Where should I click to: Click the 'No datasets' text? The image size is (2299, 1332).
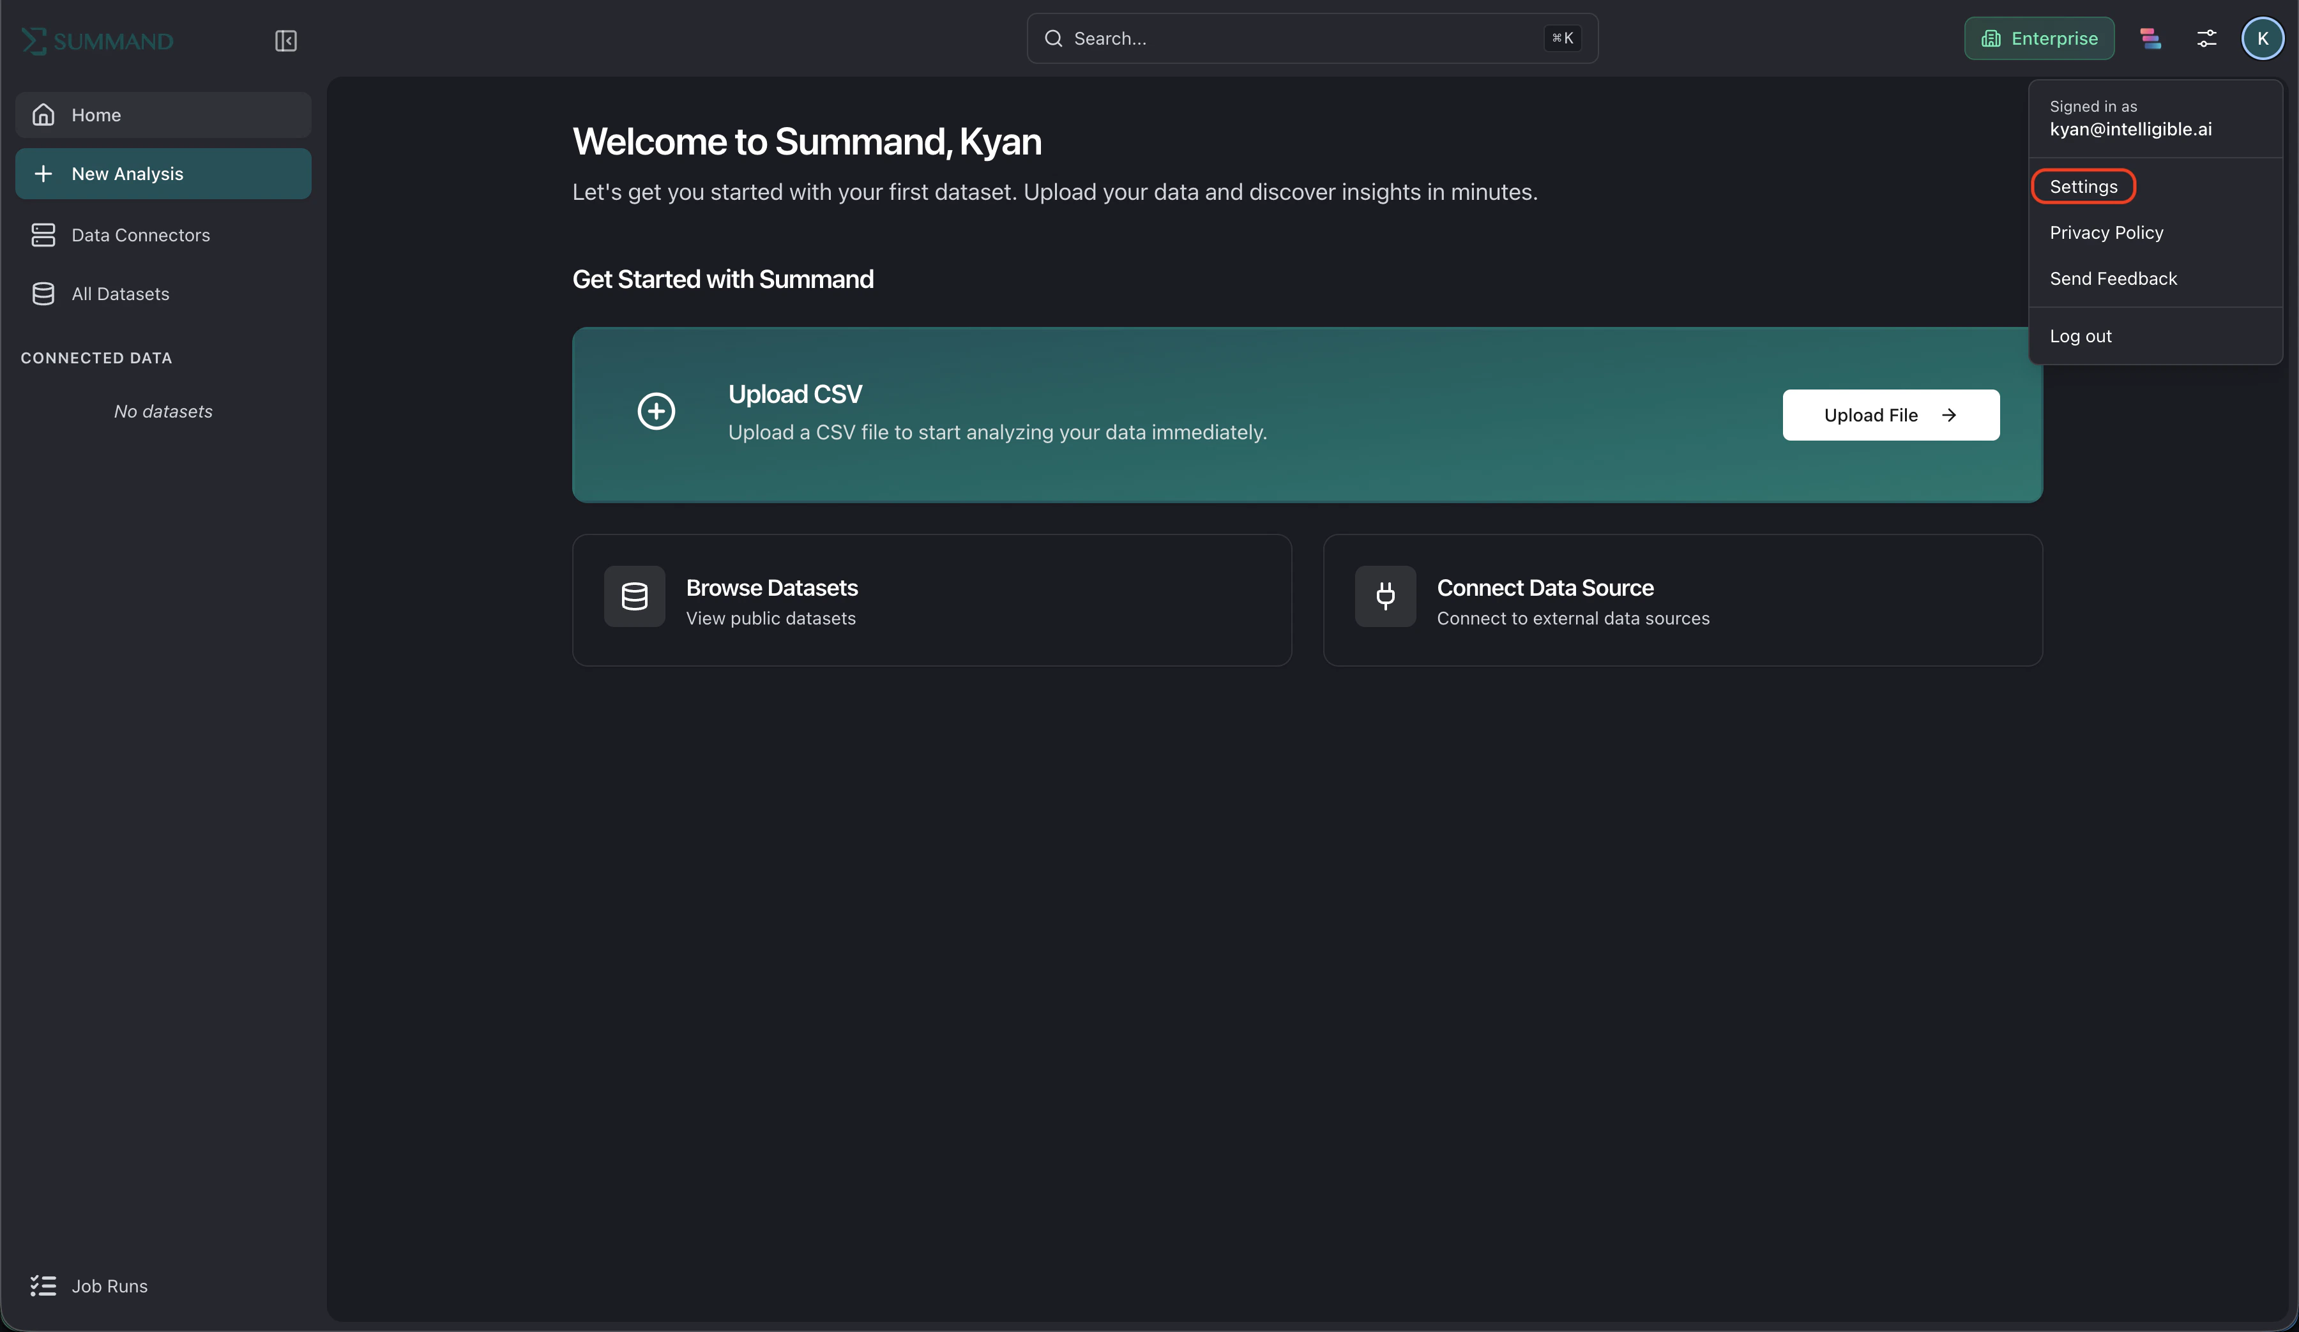pyautogui.click(x=163, y=411)
